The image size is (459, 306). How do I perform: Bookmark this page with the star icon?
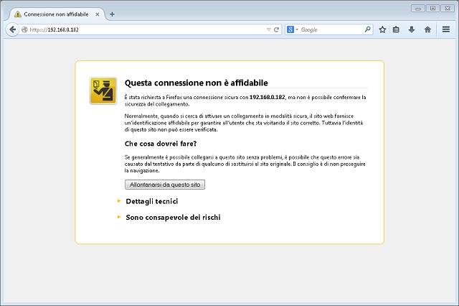coord(382,29)
